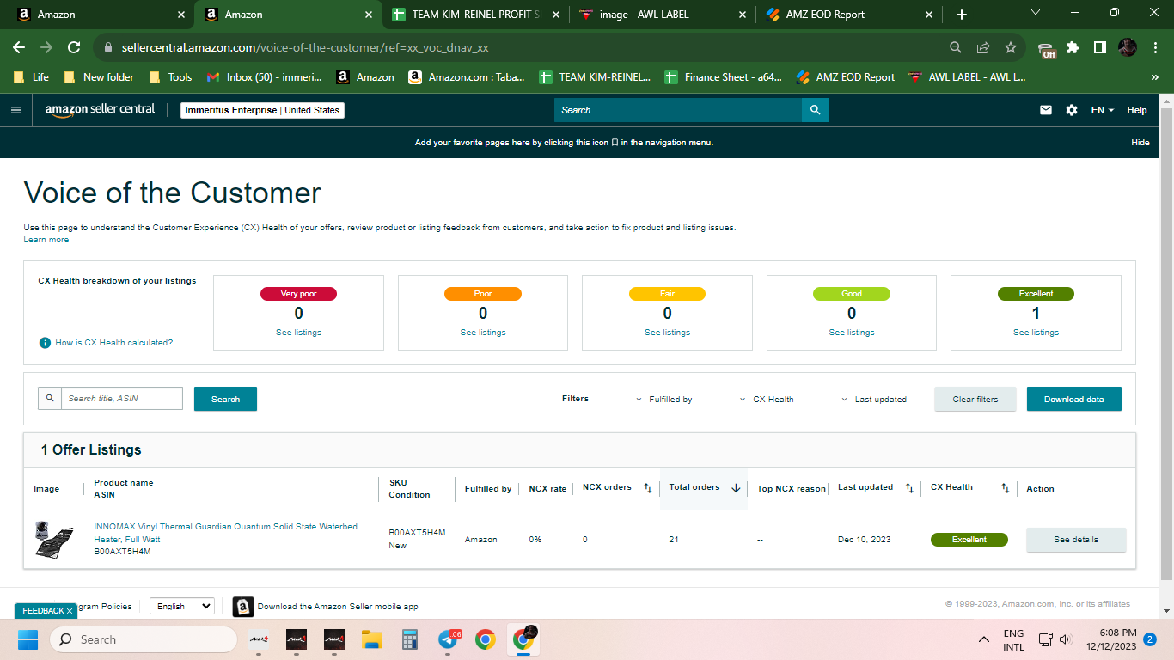Open Help in the header
Image resolution: width=1174 pixels, height=660 pixels.
coord(1137,110)
